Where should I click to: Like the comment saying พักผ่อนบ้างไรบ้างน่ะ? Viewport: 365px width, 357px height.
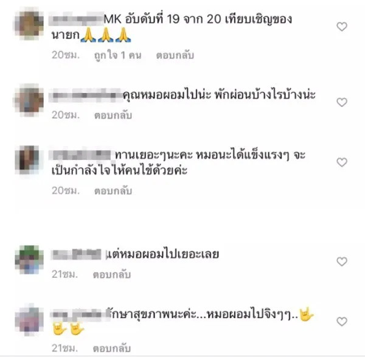tap(342, 102)
